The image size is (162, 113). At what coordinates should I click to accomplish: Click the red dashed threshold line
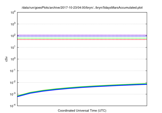pyautogui.click(x=82, y=40)
